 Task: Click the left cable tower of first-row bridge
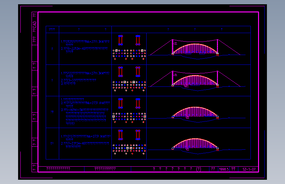coord(173,47)
